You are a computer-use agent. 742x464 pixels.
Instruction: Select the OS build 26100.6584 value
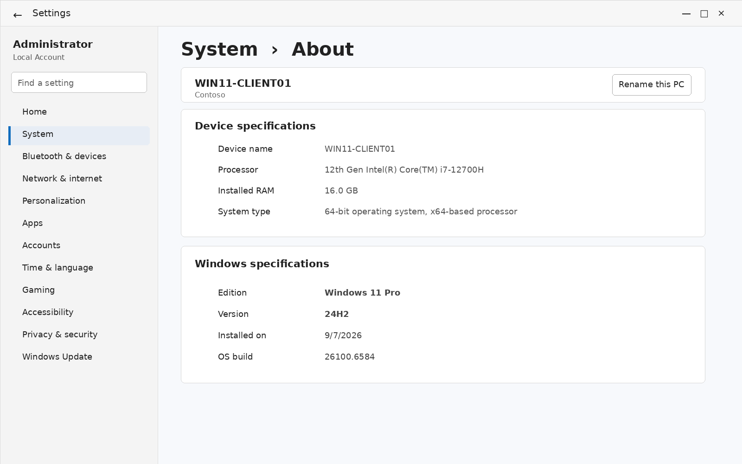(350, 357)
